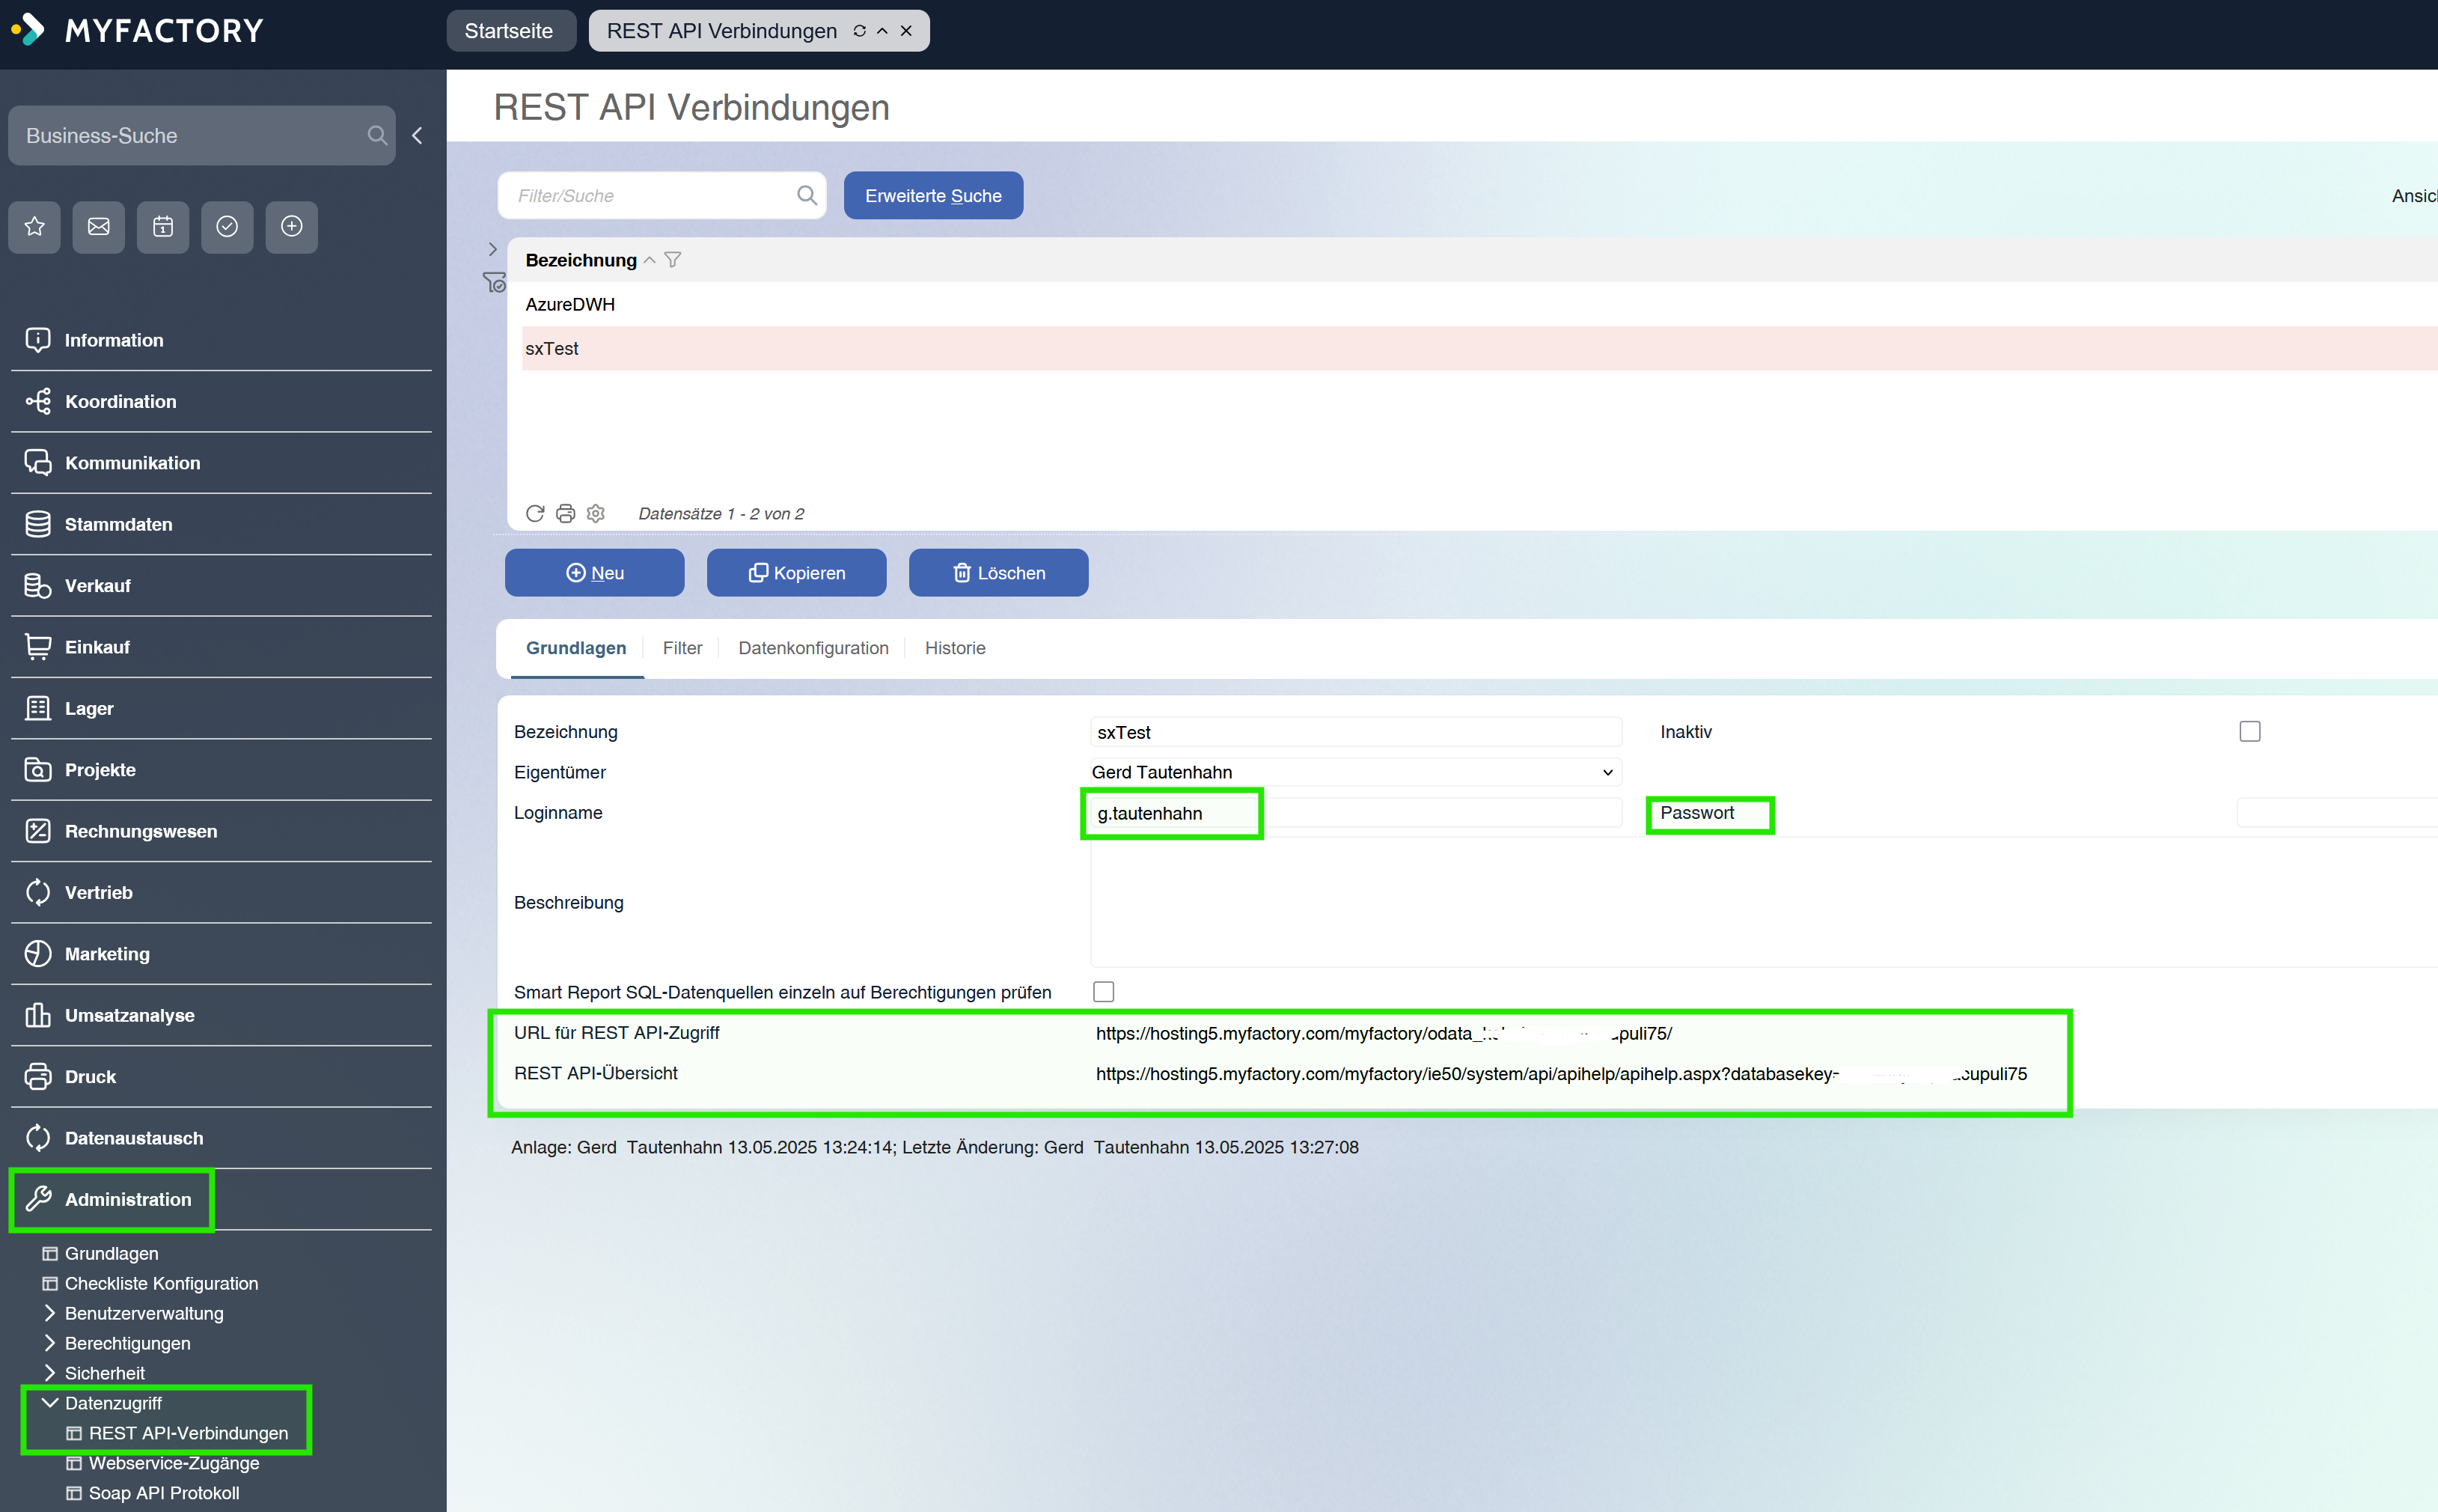Enable Smart Report SQL-Datenquellen permission checkbox
Screen dimensions: 2438x1512
(1104, 992)
